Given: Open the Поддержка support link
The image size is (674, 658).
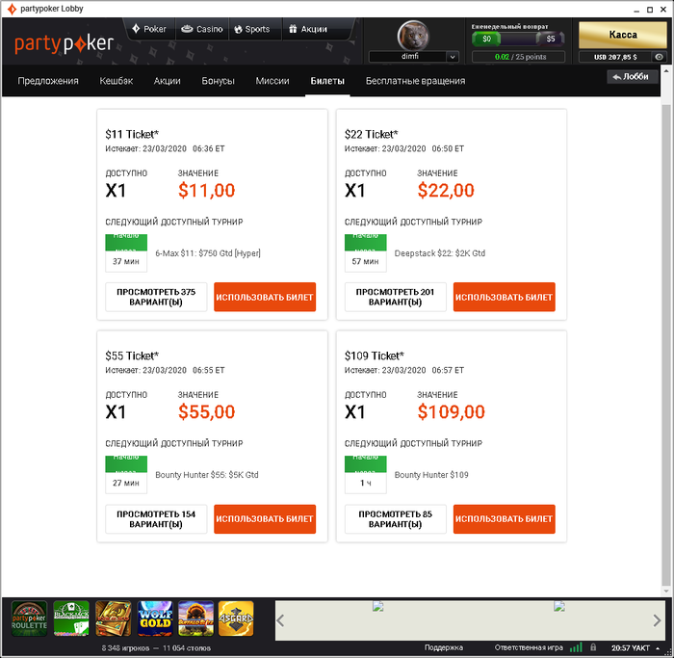Looking at the screenshot, I should point(444,647).
